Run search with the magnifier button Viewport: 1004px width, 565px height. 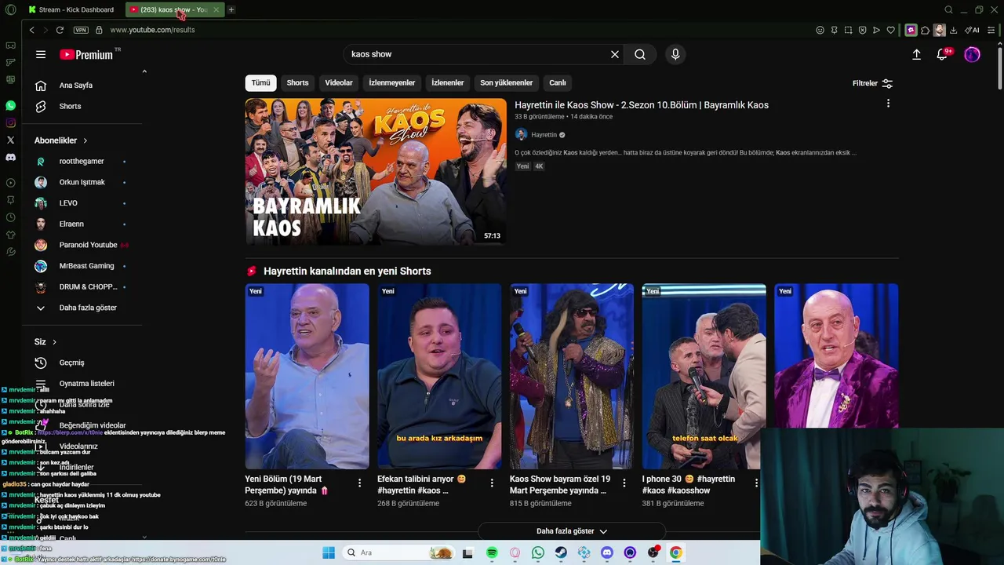[x=640, y=54]
